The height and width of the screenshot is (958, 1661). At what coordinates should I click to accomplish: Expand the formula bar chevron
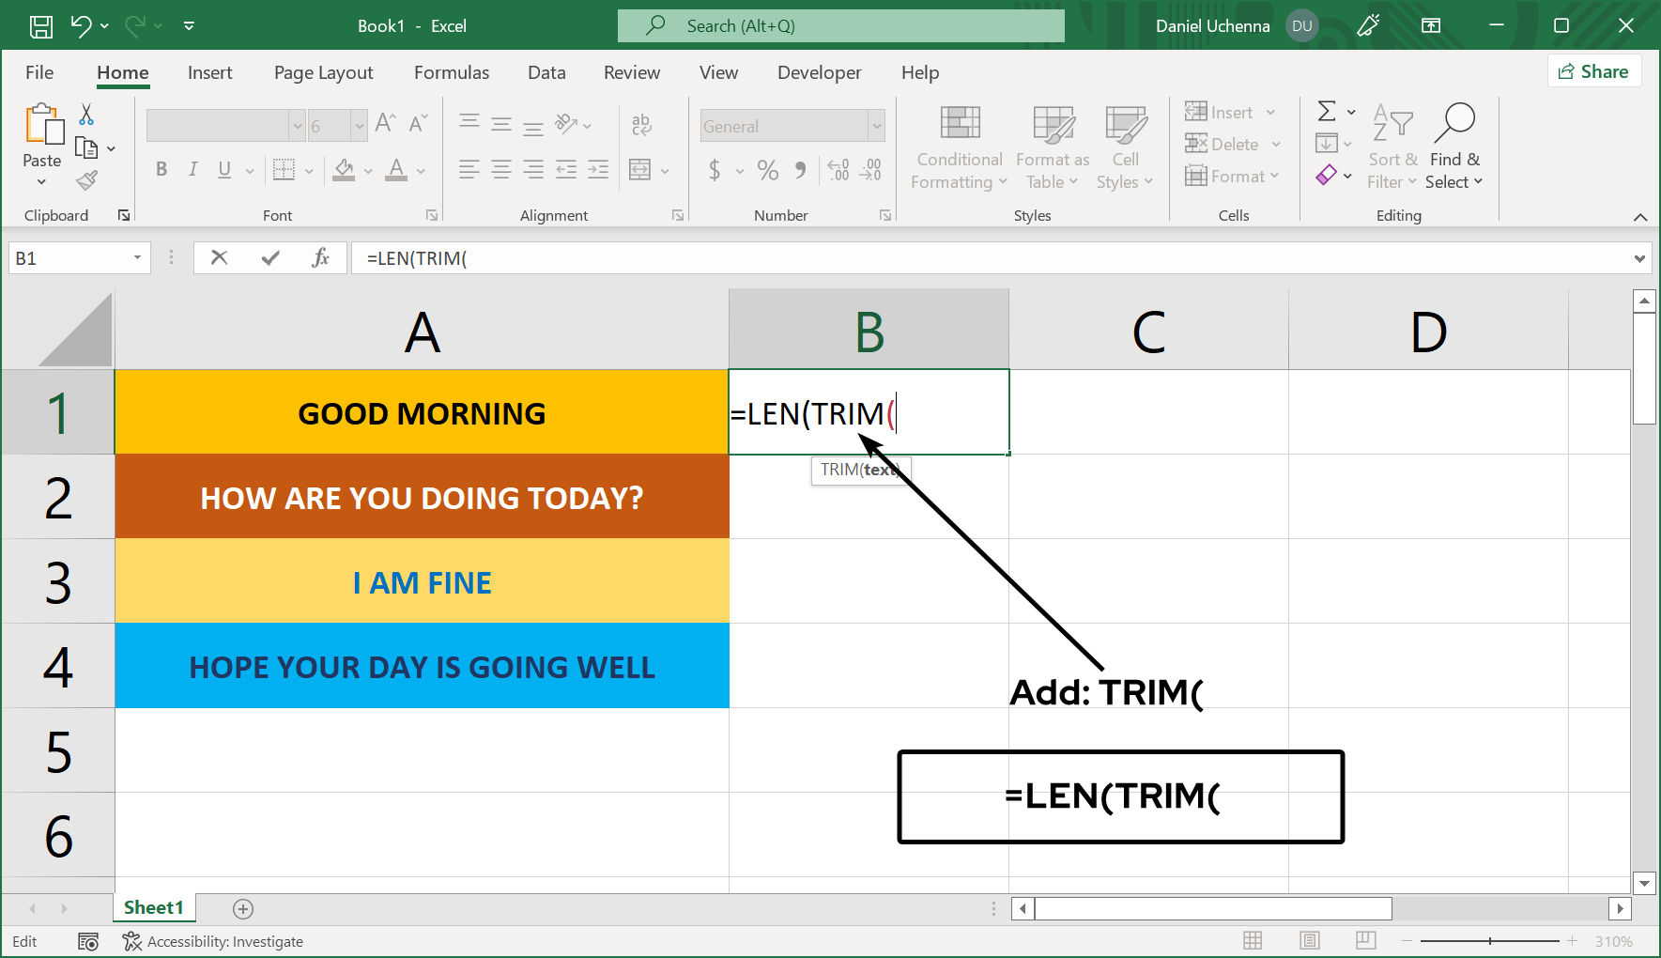coord(1639,258)
